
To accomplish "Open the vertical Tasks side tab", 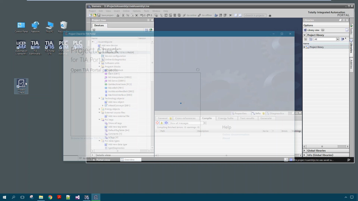I will [351, 29].
